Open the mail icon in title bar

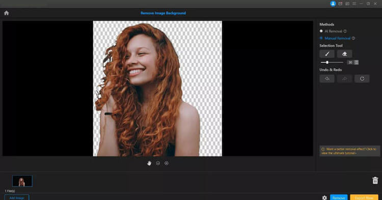point(340,4)
